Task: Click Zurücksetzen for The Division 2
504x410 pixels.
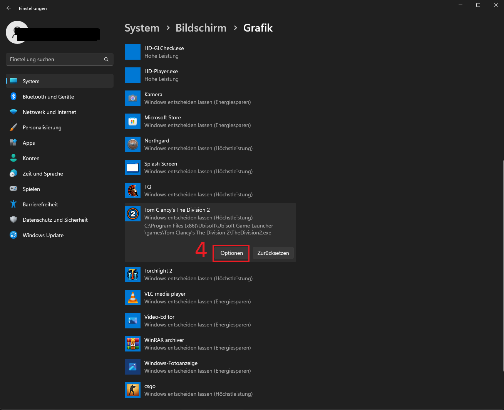Action: tap(273, 253)
